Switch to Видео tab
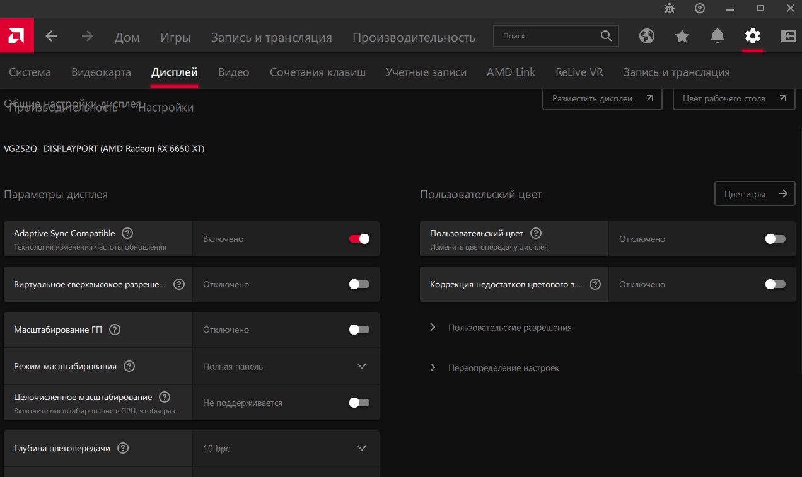This screenshot has width=802, height=477. point(234,72)
